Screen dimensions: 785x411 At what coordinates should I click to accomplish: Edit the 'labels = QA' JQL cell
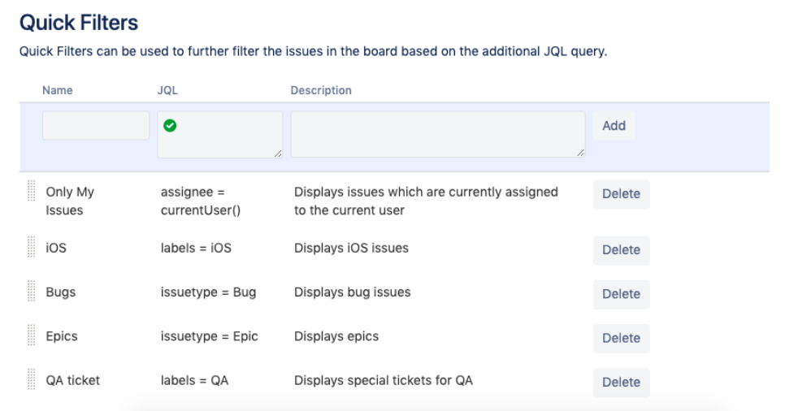(x=194, y=379)
